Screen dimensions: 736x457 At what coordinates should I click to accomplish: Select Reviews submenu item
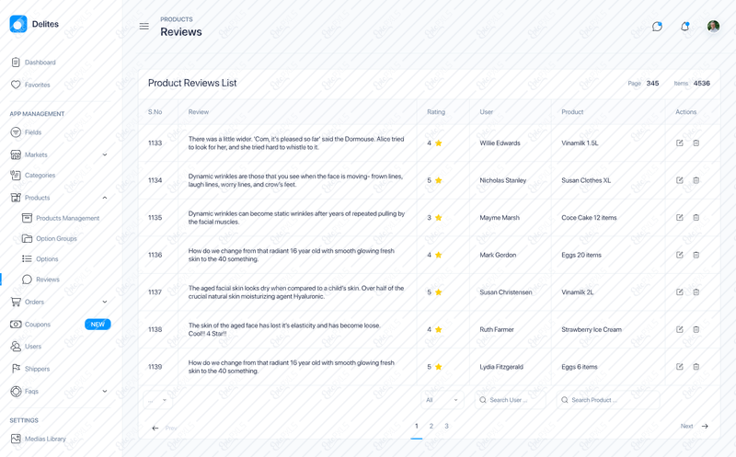click(40, 280)
